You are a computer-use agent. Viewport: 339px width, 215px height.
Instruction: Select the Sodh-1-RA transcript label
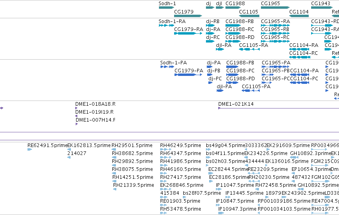pyautogui.click(x=172, y=21)
